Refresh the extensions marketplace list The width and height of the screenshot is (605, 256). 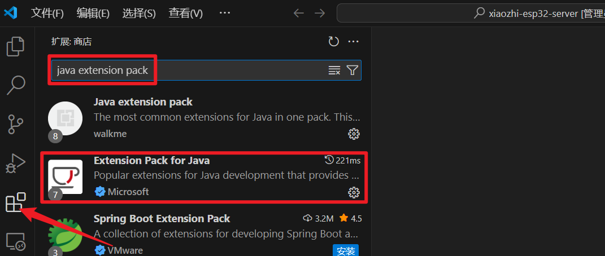pos(333,42)
